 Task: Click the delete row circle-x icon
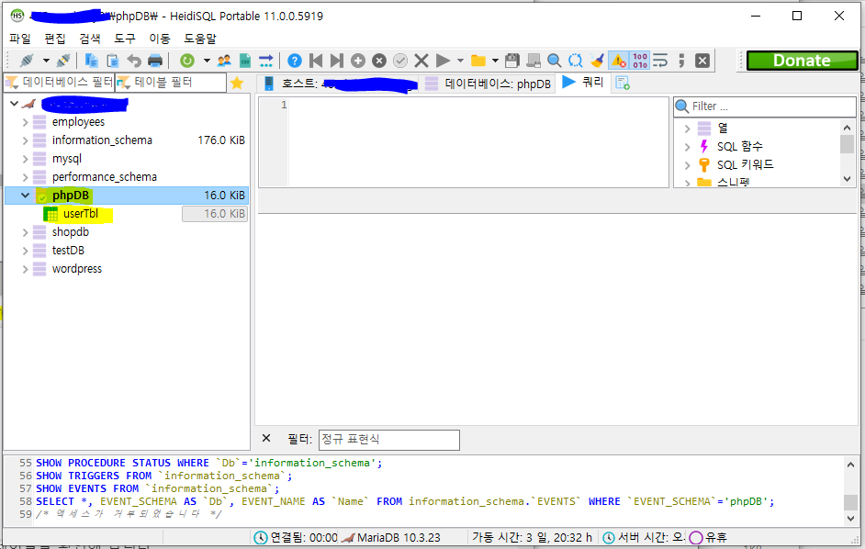[379, 61]
